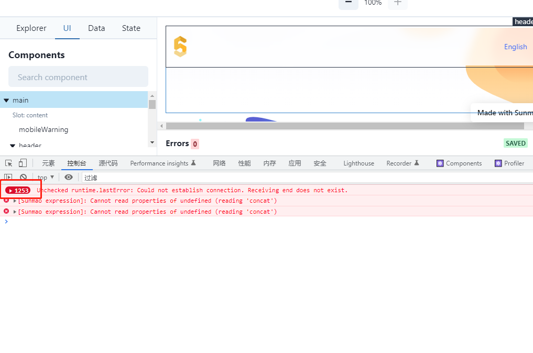The width and height of the screenshot is (533, 353).
Task: Click the zoom-in plus icon
Action: [397, 4]
